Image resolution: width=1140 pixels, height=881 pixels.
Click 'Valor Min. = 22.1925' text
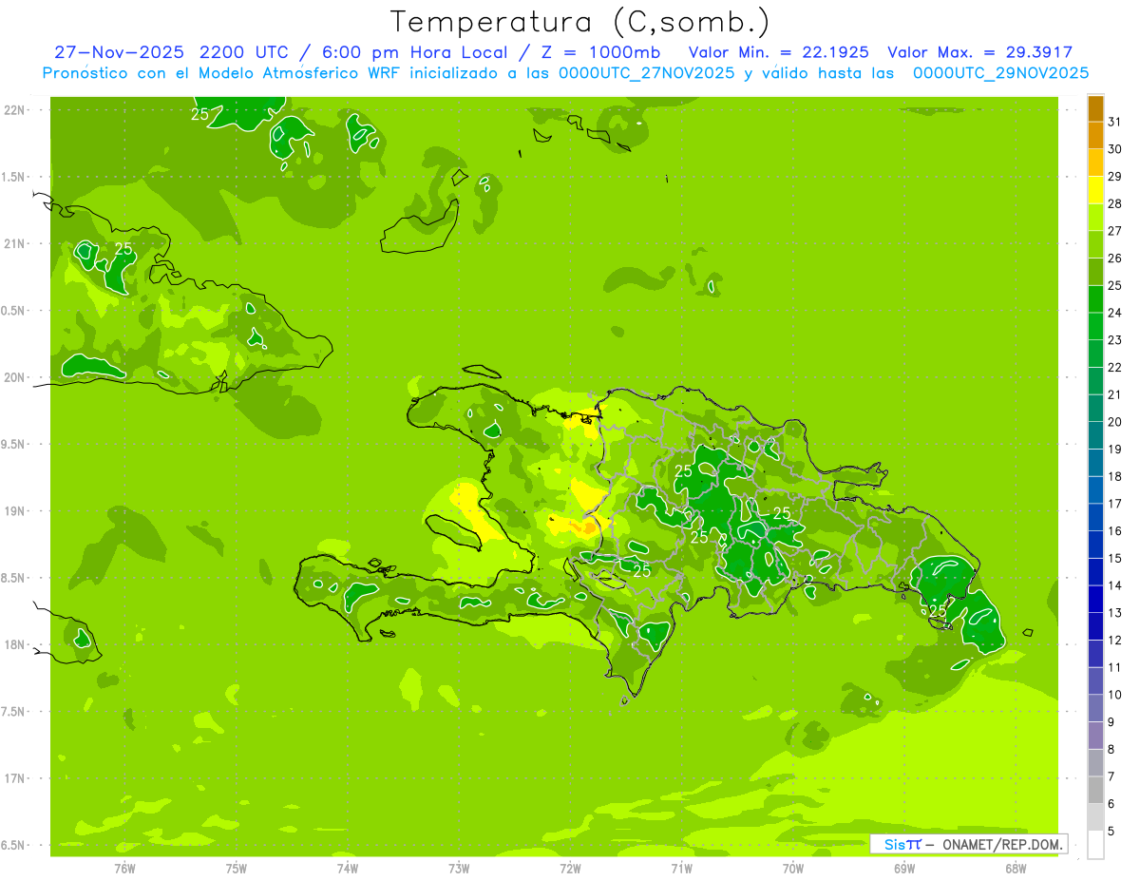coord(778,52)
